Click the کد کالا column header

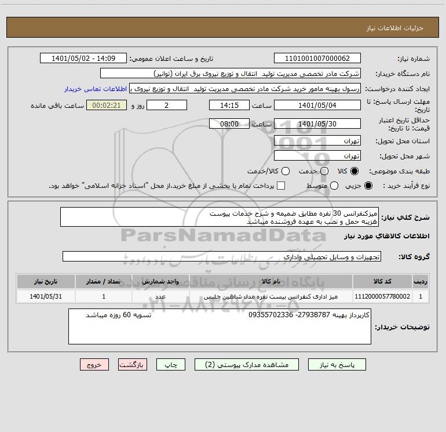[x=382, y=281]
